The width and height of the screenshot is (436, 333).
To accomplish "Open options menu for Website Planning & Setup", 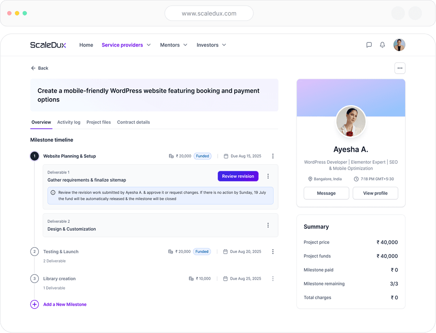I will point(273,156).
